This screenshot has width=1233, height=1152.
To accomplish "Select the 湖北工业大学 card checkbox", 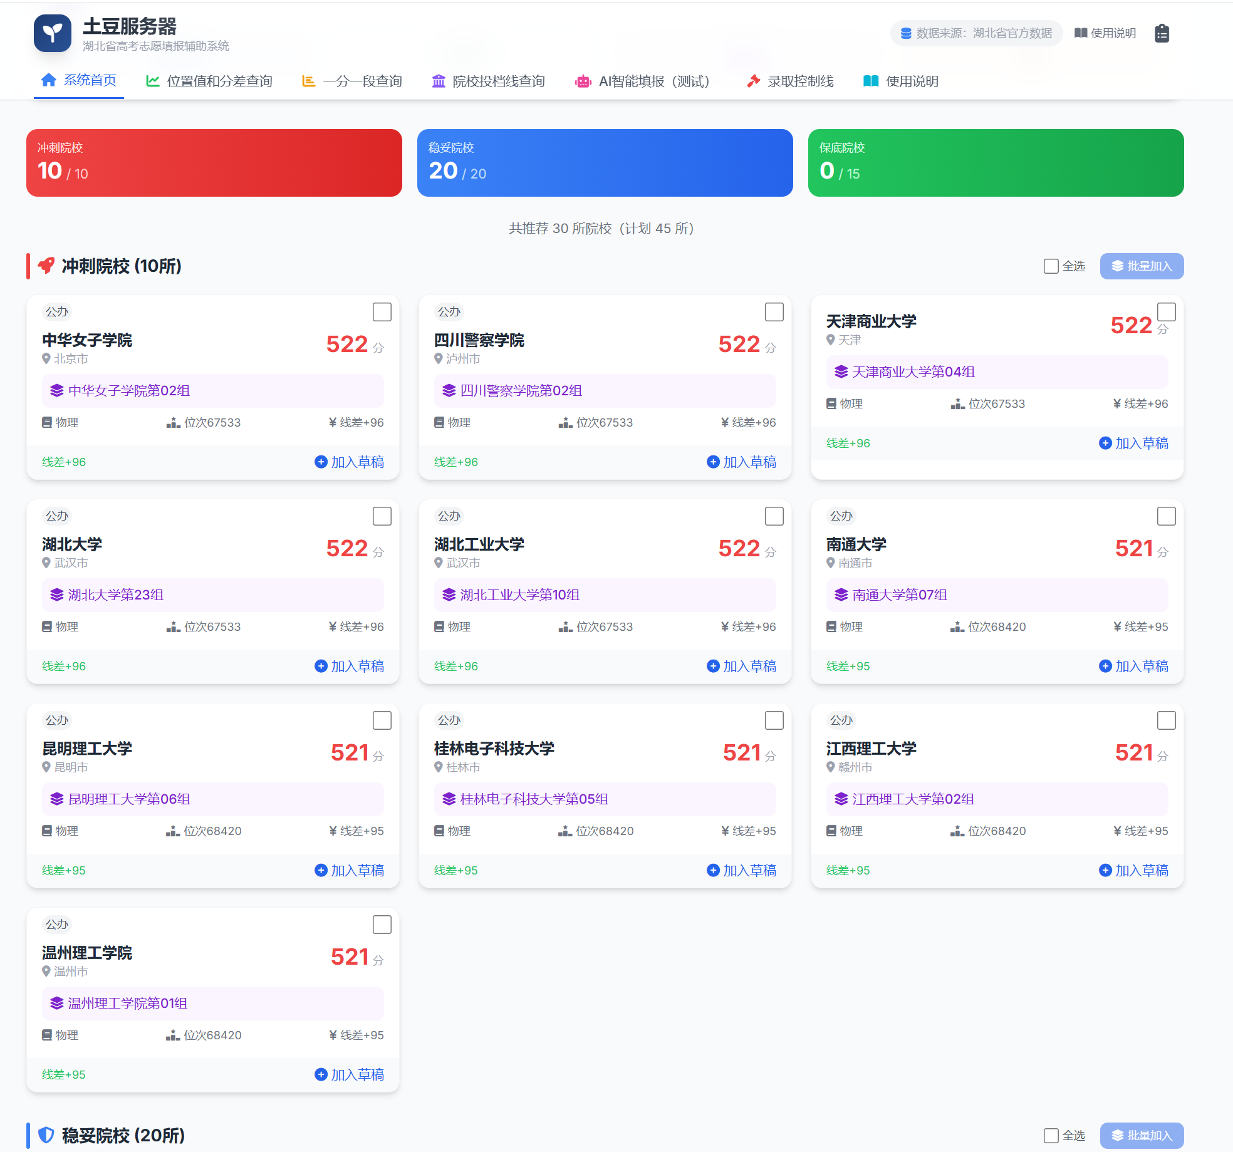I will coord(774,516).
